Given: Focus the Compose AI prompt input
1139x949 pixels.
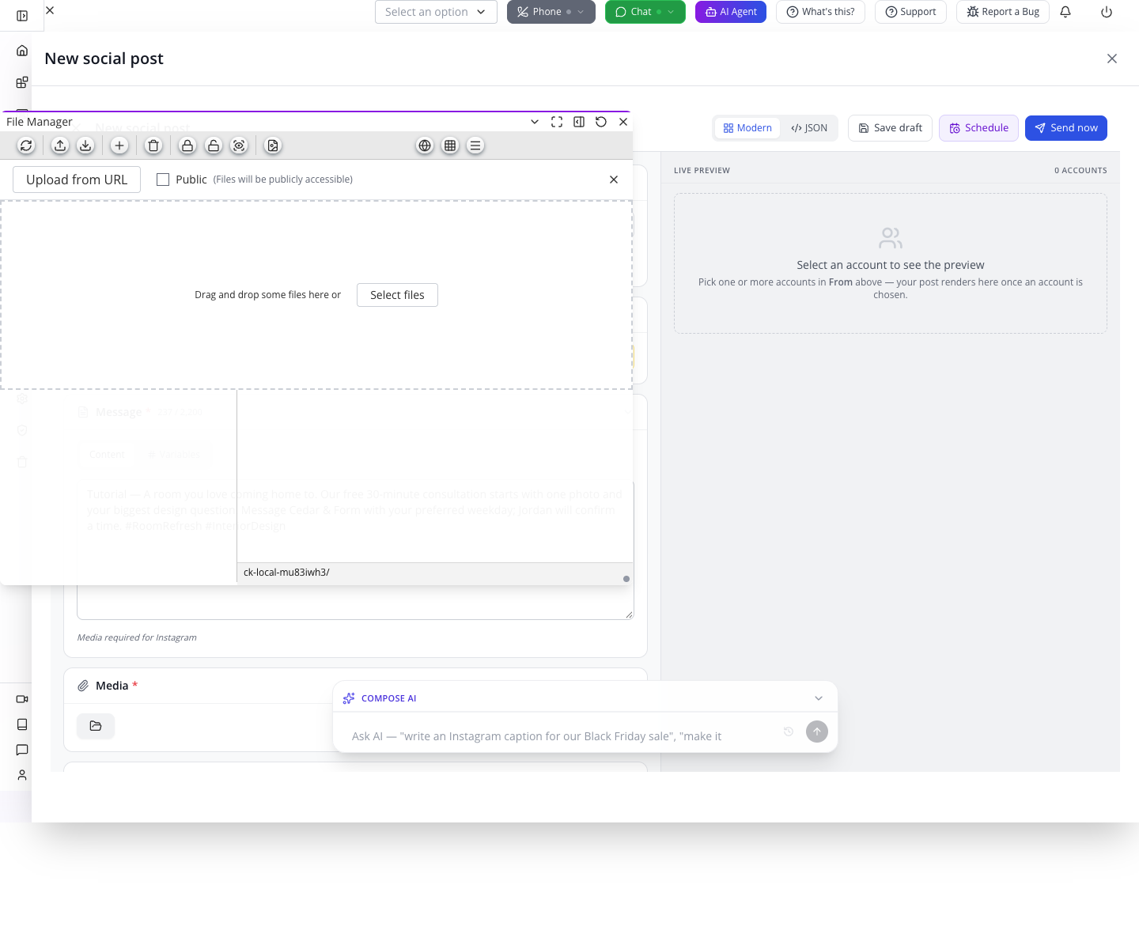Looking at the screenshot, I should coord(562,736).
